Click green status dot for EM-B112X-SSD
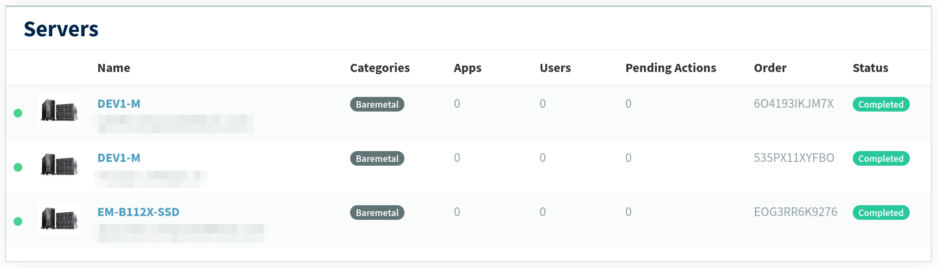The height and width of the screenshot is (268, 938). (18, 221)
